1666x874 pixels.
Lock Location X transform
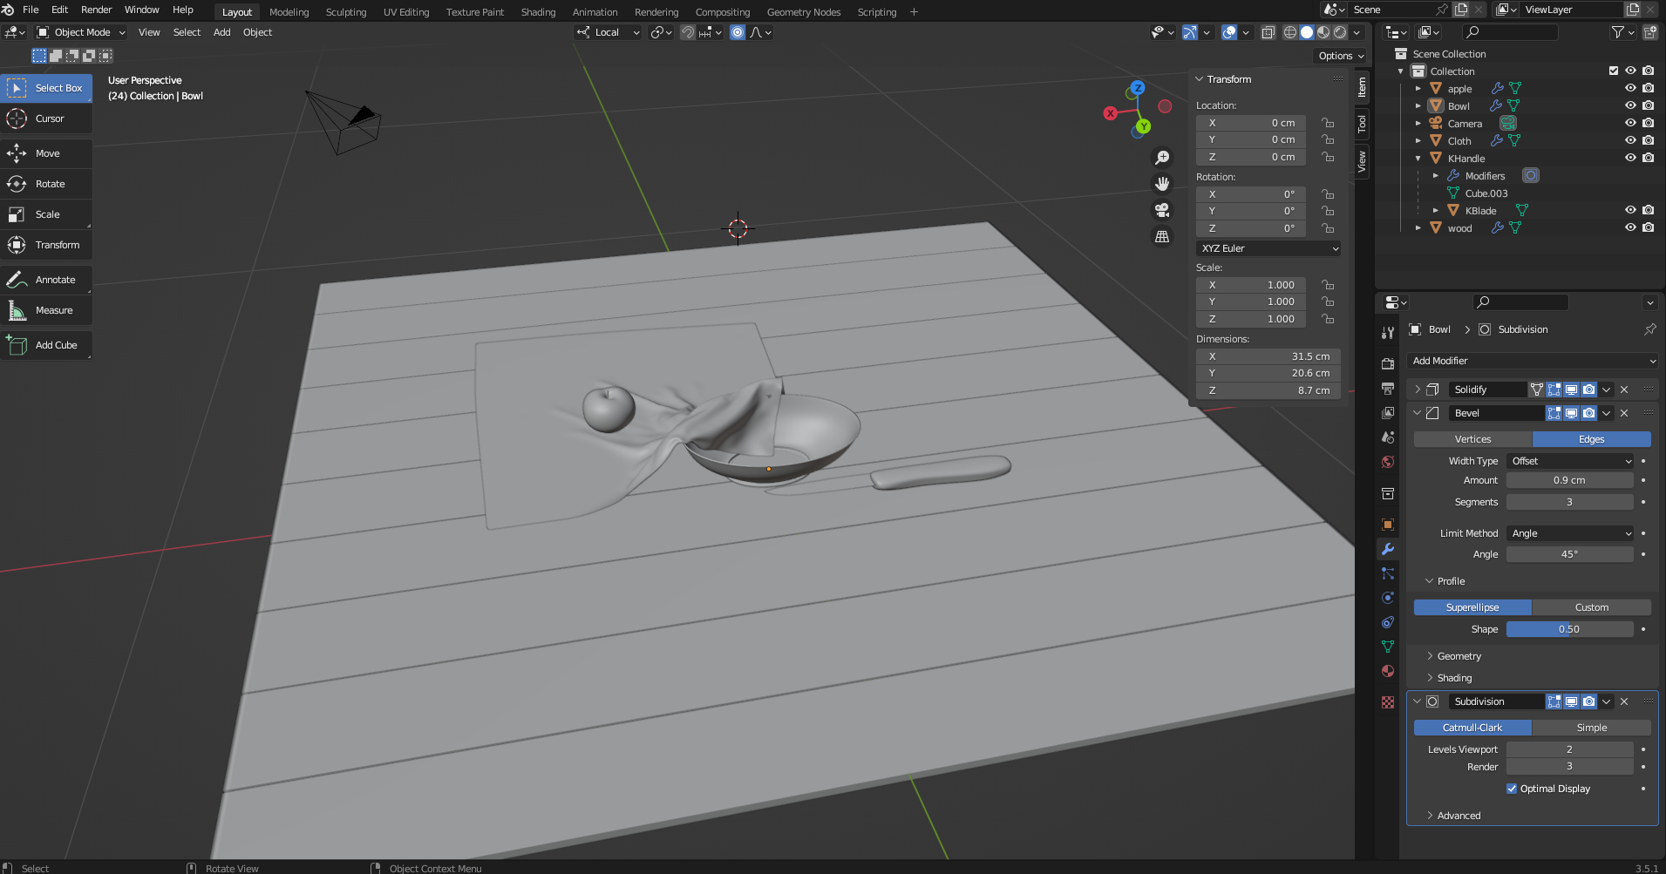tap(1328, 123)
